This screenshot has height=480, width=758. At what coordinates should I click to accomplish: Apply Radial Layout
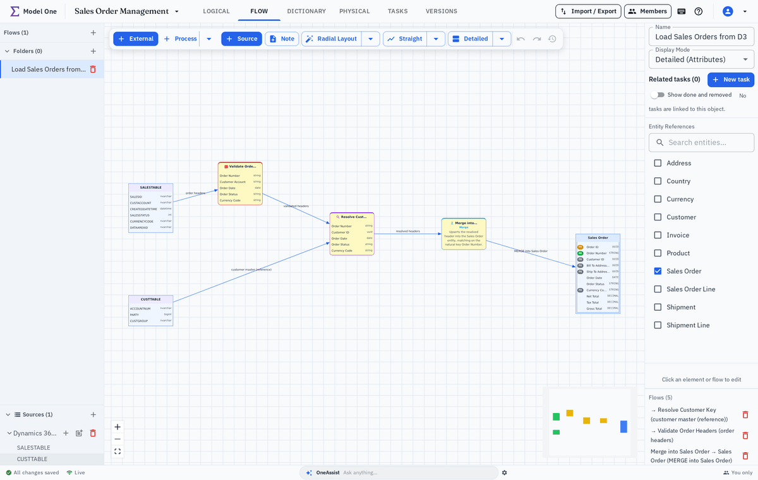tap(332, 39)
